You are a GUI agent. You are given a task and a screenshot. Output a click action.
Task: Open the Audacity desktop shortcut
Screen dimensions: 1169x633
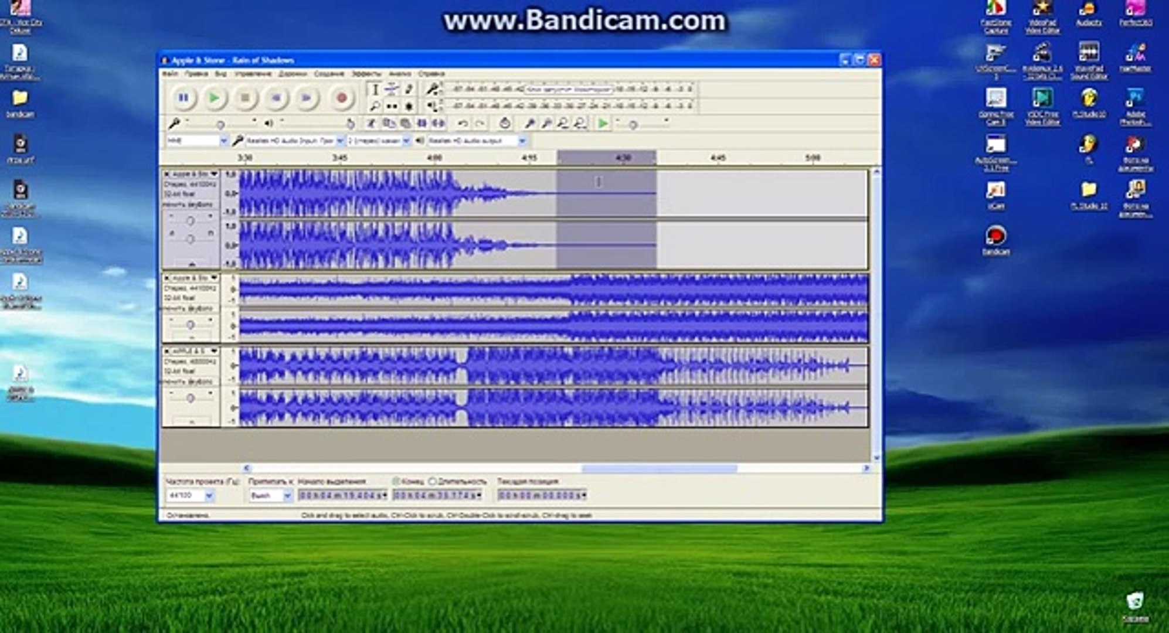pos(1089,13)
